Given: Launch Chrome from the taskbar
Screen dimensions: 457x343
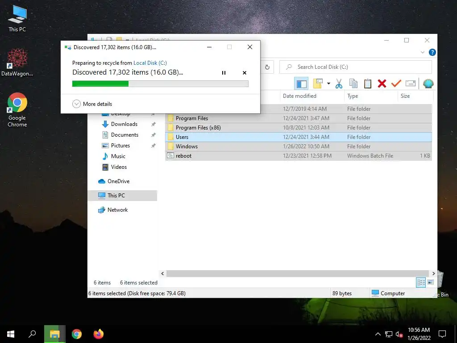Looking at the screenshot, I should point(77,334).
